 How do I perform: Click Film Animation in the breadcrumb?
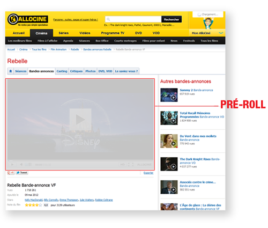click(58, 49)
